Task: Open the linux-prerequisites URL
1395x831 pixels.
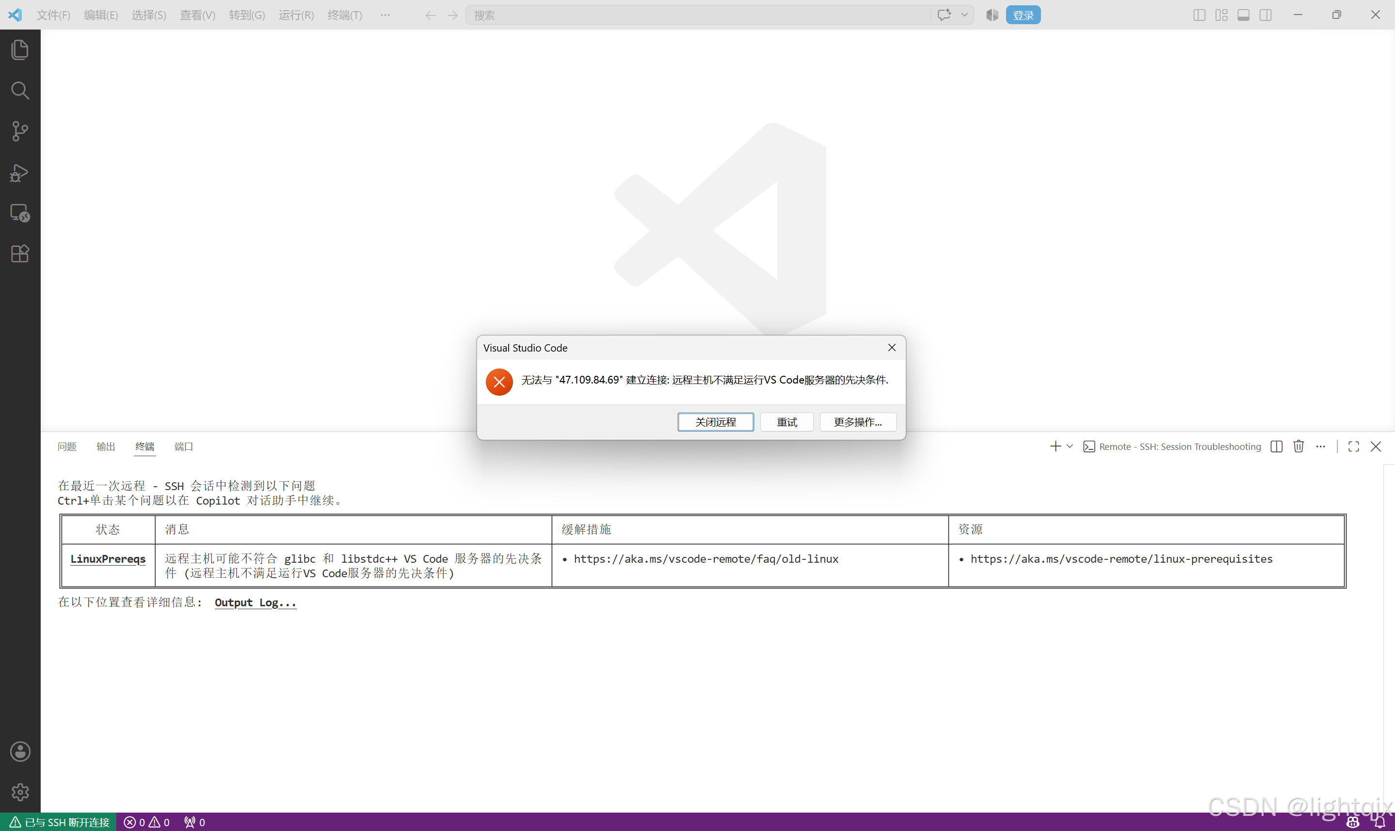Action: pyautogui.click(x=1122, y=559)
